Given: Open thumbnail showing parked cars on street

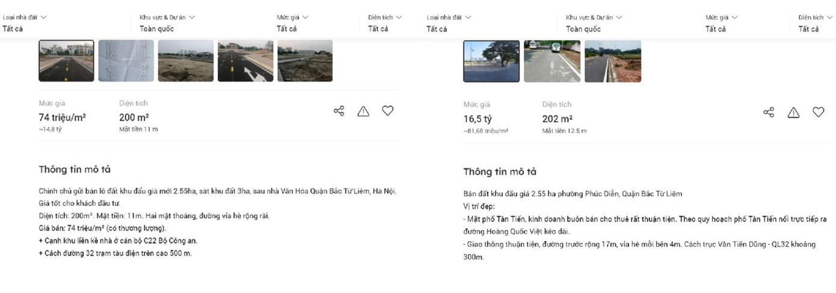Looking at the screenshot, I should tap(552, 61).
